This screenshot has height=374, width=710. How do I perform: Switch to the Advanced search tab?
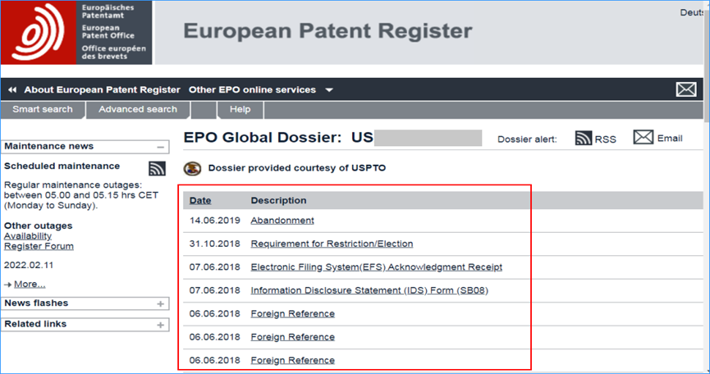tap(138, 109)
